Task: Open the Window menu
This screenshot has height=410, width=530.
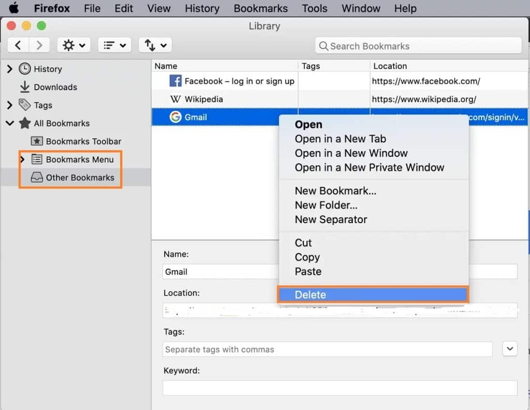Action: tap(361, 8)
